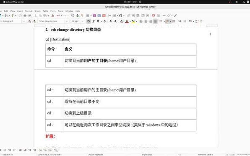The width and height of the screenshot is (250, 156).
Task: Expand the Paste options dropdown arrow
Action: pos(48,16)
